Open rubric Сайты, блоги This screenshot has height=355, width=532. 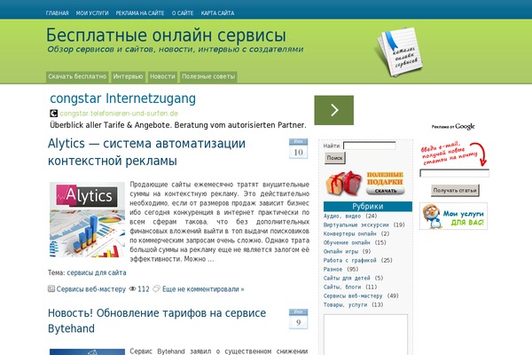(x=342, y=287)
